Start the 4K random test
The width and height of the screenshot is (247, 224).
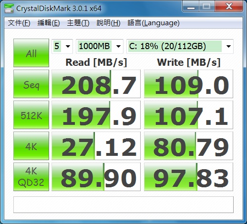(x=31, y=146)
